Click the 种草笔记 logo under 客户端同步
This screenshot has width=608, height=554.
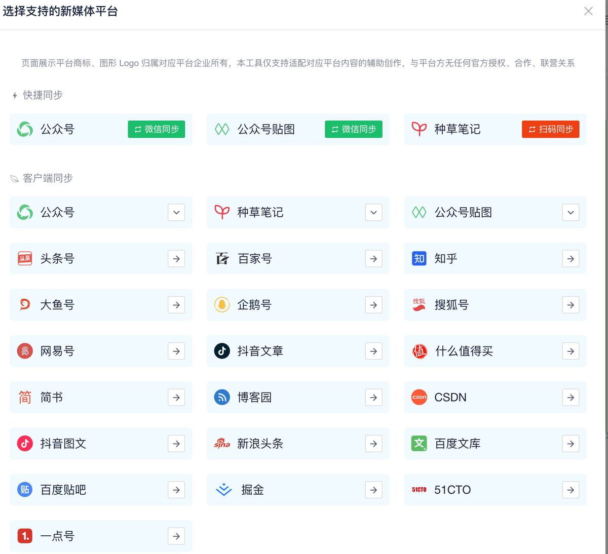[x=222, y=212]
